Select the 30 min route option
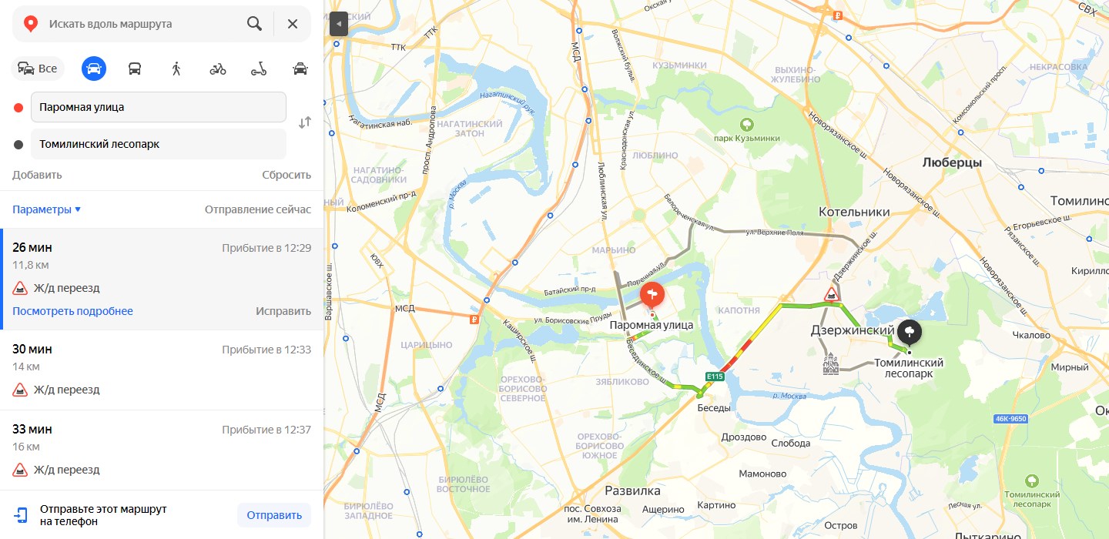 (x=162, y=370)
